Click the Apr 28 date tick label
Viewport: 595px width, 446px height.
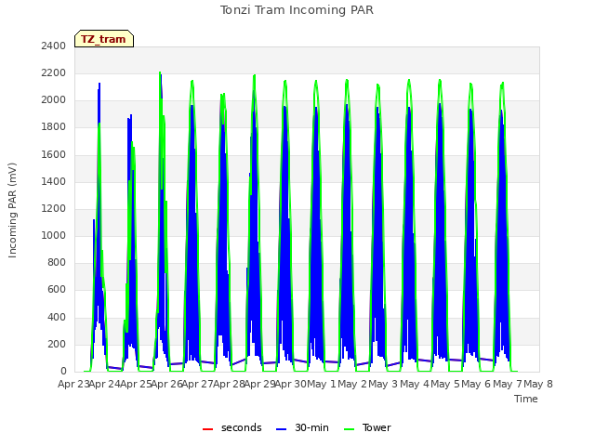point(229,384)
